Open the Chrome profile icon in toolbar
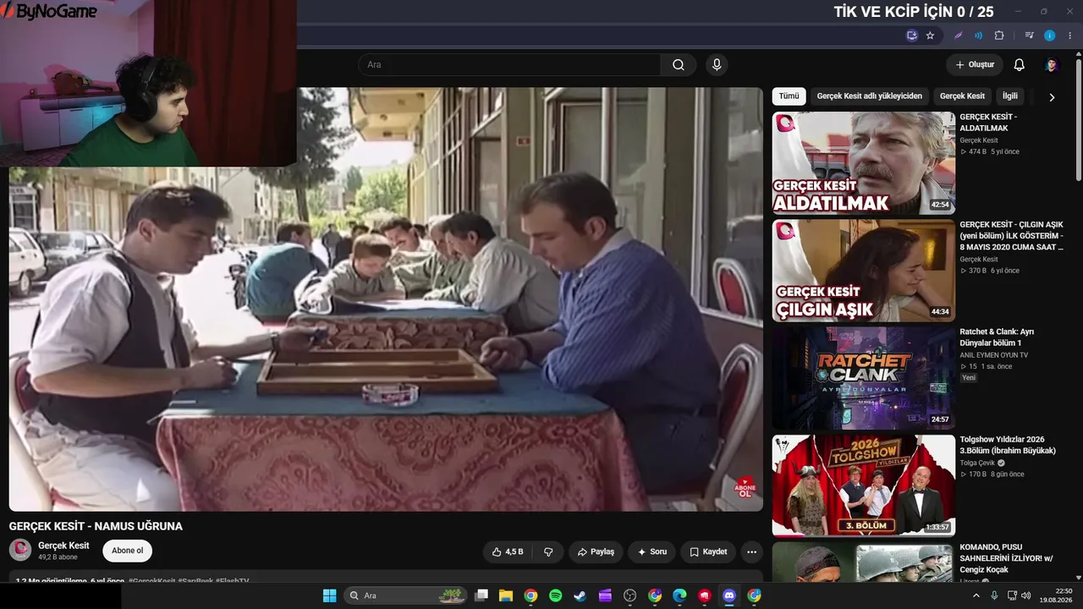The image size is (1083, 609). pos(1049,36)
